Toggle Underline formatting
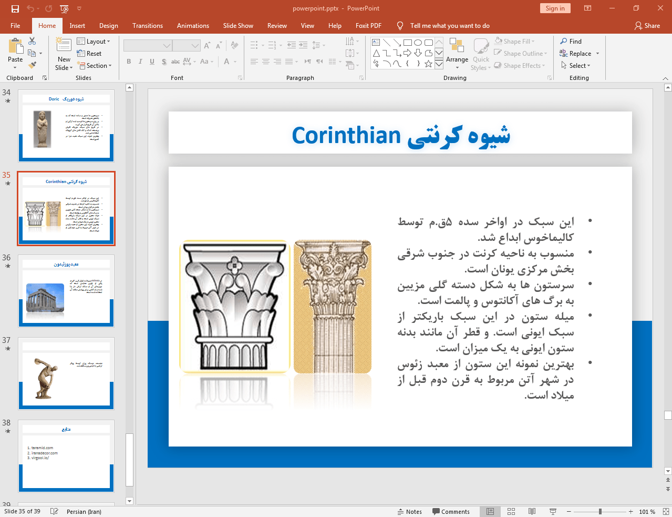672x517 pixels. pos(152,62)
